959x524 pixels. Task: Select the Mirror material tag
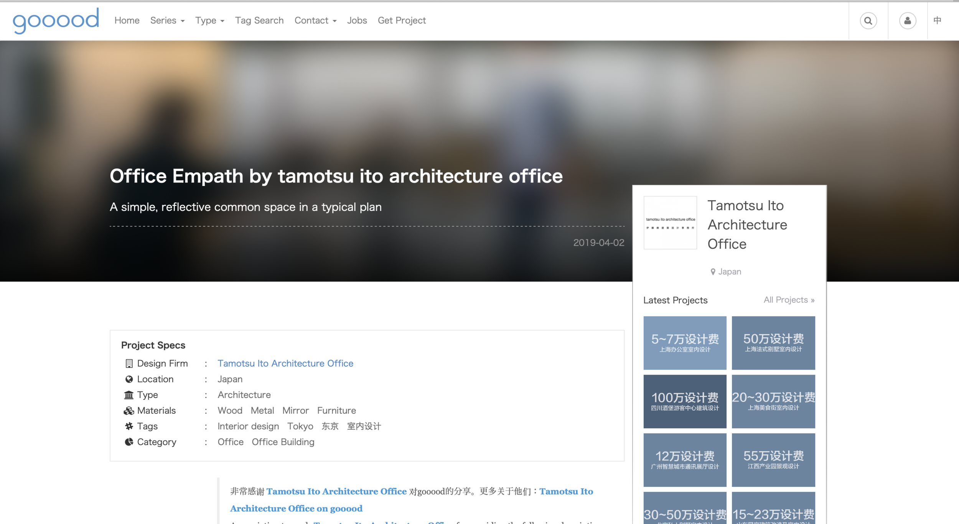coord(295,410)
